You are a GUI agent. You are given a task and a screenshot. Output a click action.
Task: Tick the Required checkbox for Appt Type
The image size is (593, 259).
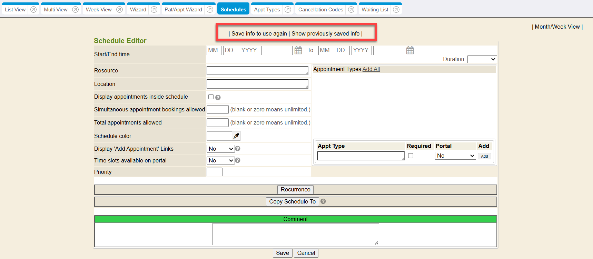point(411,156)
